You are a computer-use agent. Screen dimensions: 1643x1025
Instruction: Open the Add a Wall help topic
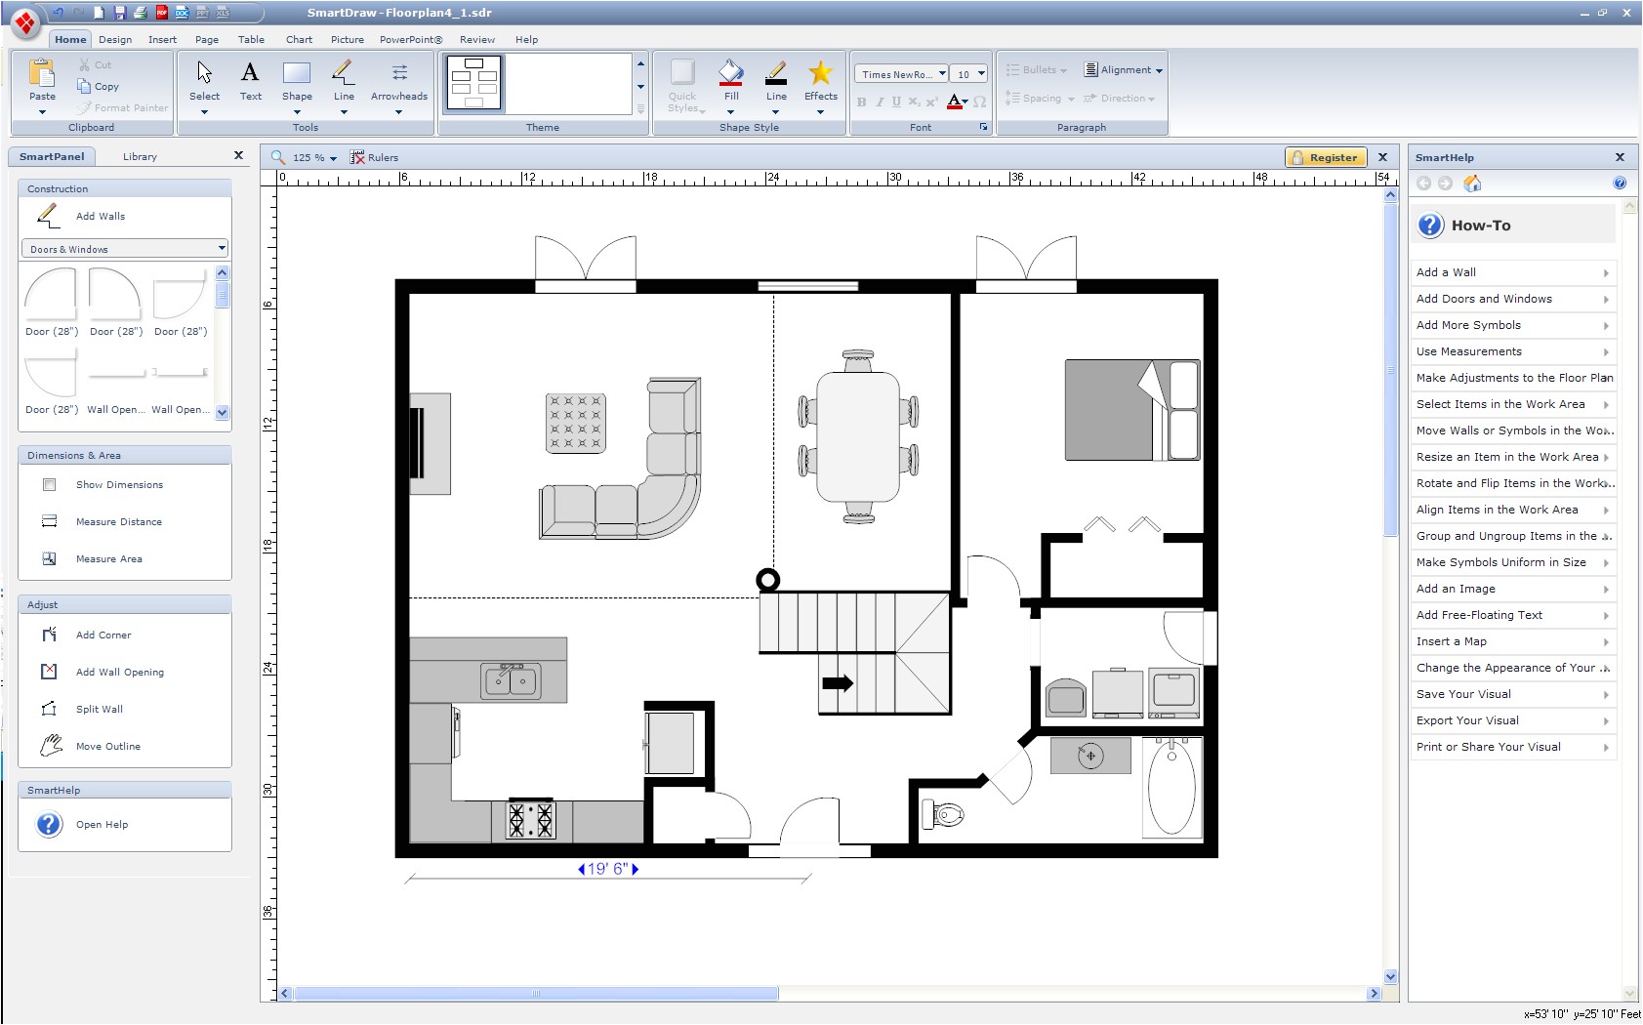tap(1447, 272)
